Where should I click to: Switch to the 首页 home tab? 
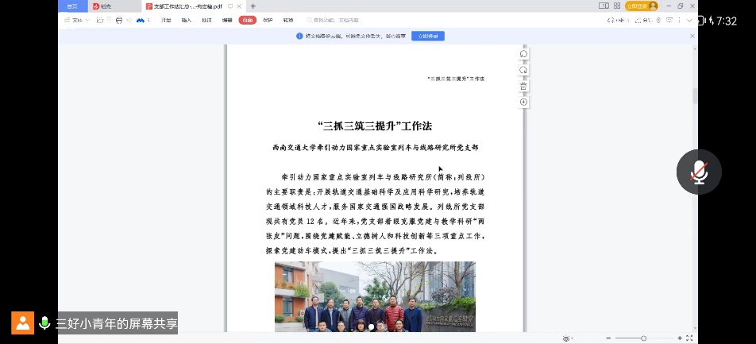pos(72,6)
